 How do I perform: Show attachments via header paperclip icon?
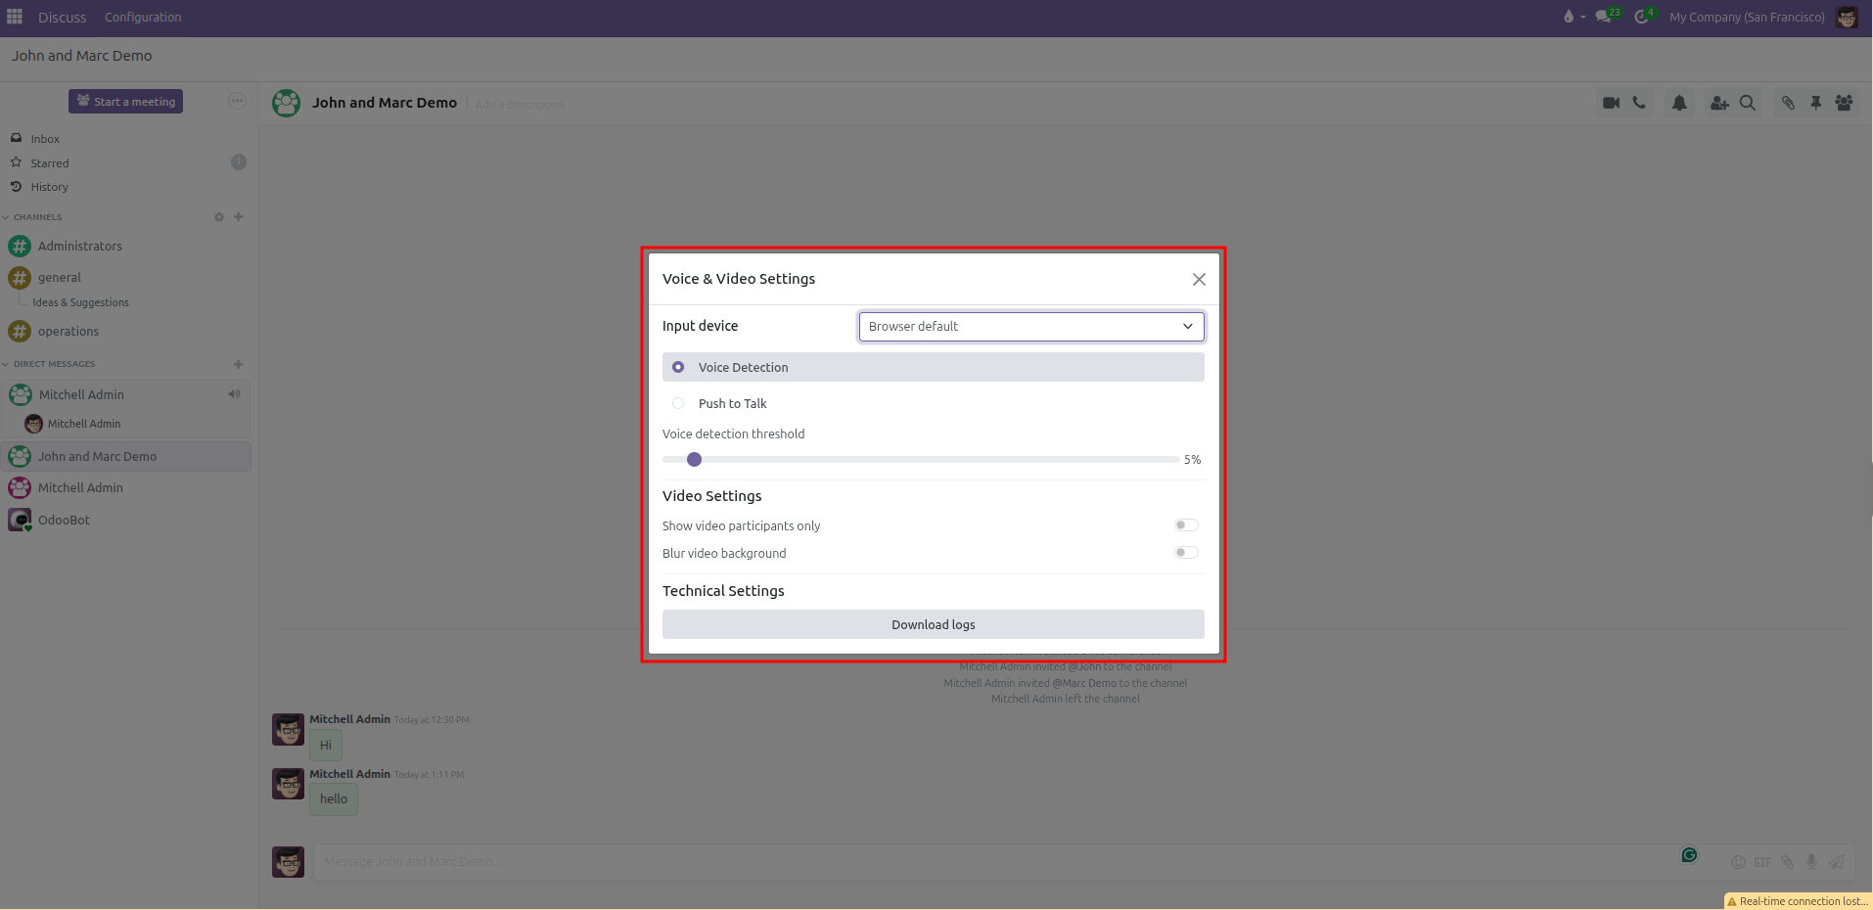(1788, 103)
